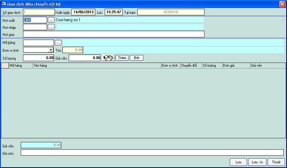Click the bottom Giá vốn total field
Viewport: 287px width, 168px height.
tap(41, 145)
